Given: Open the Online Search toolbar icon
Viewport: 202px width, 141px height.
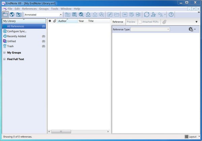Looking at the screenshot, I should 81,14.
